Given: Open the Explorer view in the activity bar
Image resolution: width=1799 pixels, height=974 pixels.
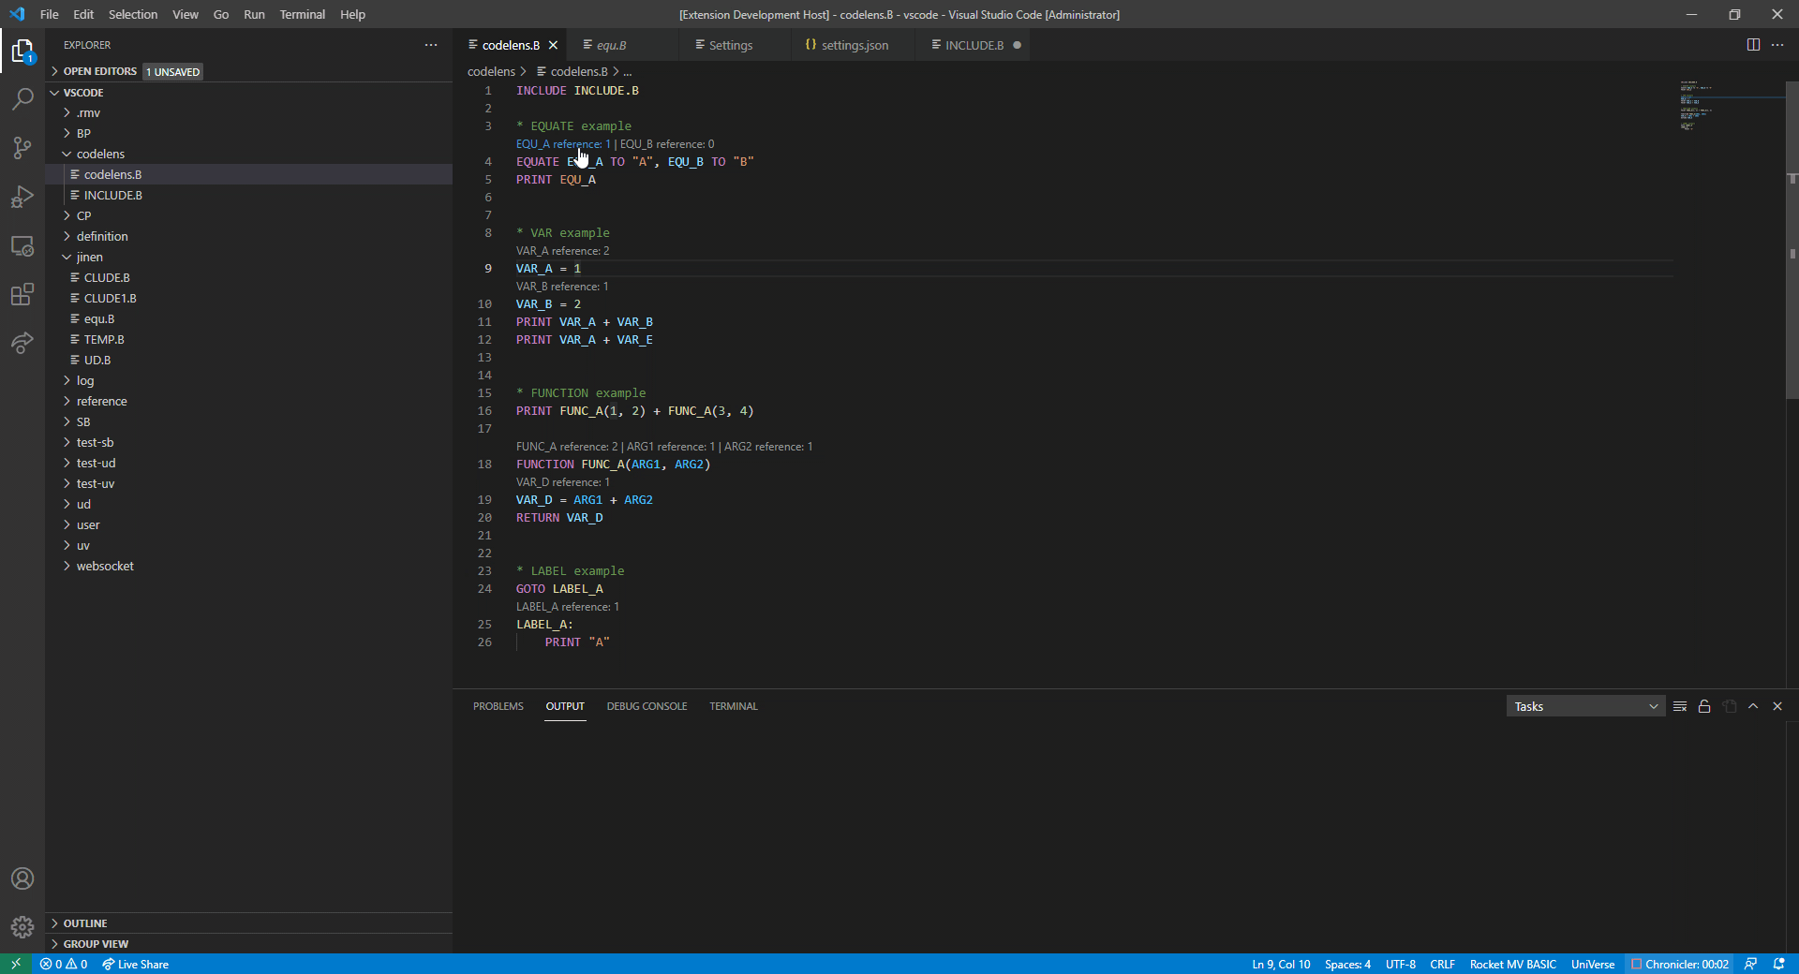Looking at the screenshot, I should click(x=22, y=52).
